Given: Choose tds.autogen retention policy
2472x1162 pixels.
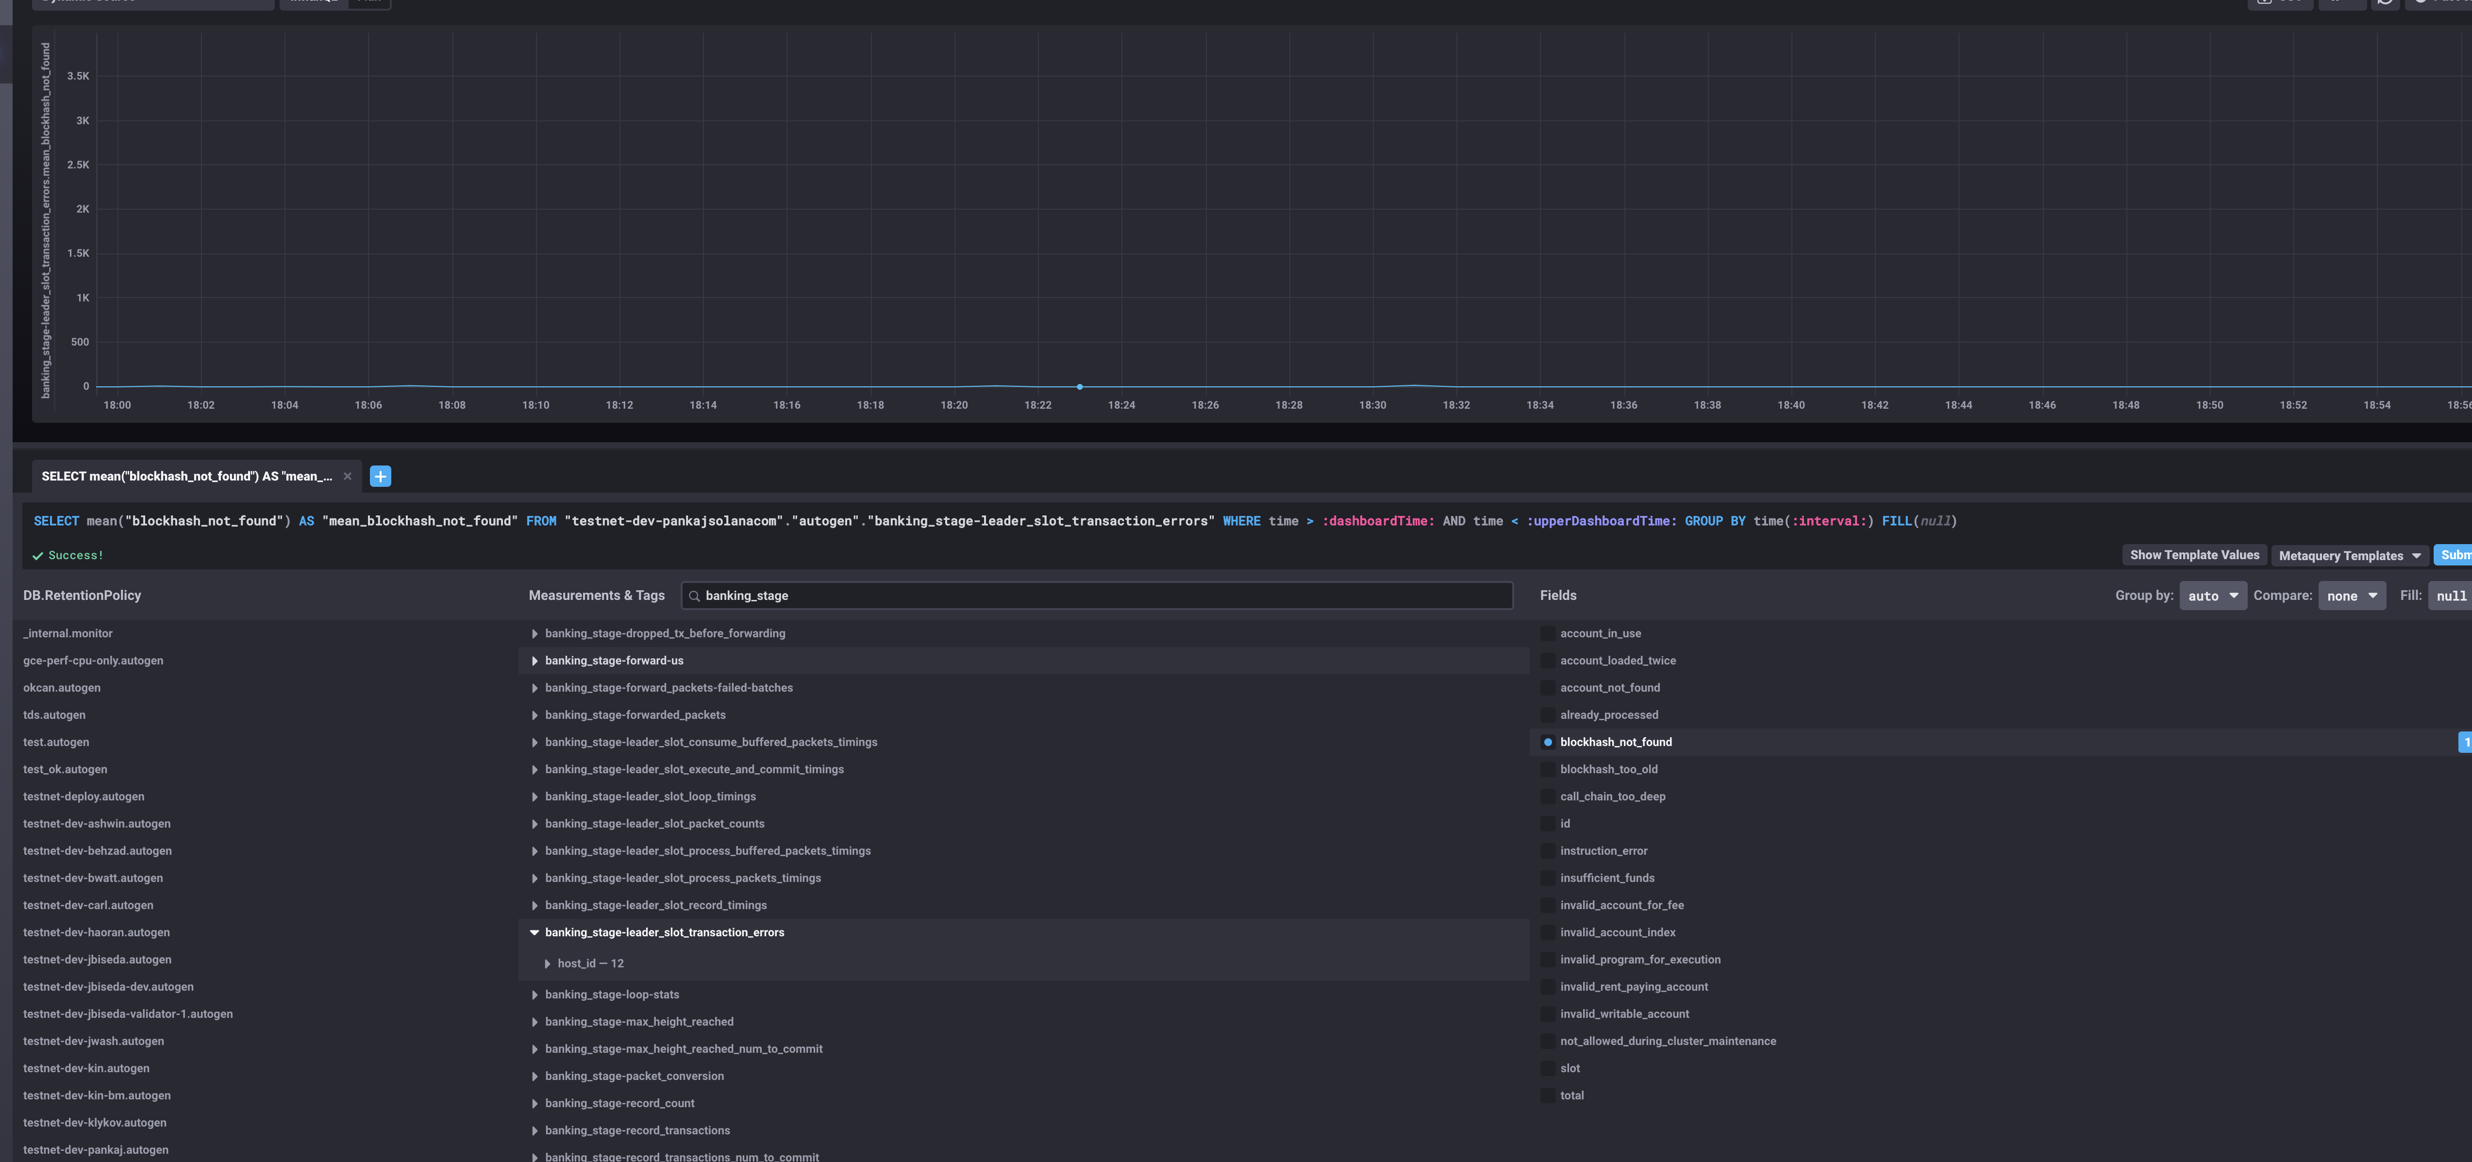Looking at the screenshot, I should click(x=55, y=715).
